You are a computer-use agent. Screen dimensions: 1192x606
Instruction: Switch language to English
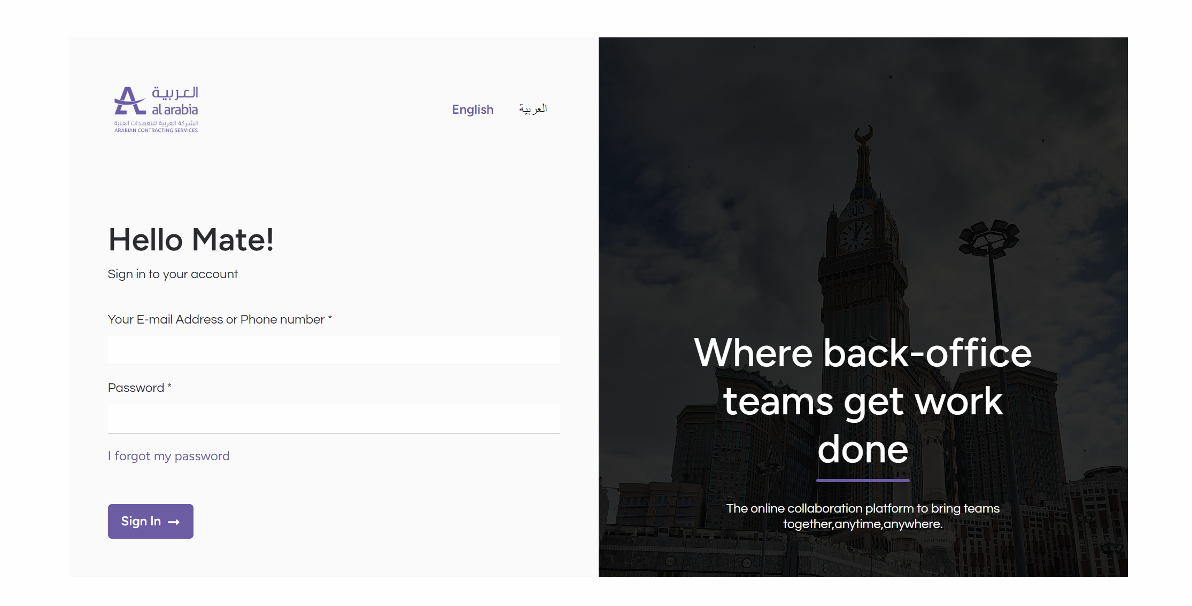tap(473, 109)
